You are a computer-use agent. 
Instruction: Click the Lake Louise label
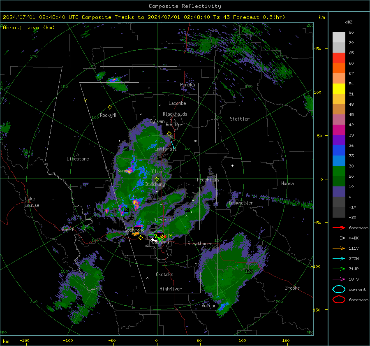pyautogui.click(x=32, y=202)
